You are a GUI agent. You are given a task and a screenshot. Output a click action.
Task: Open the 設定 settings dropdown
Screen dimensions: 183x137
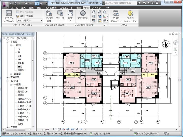pos(70,16)
